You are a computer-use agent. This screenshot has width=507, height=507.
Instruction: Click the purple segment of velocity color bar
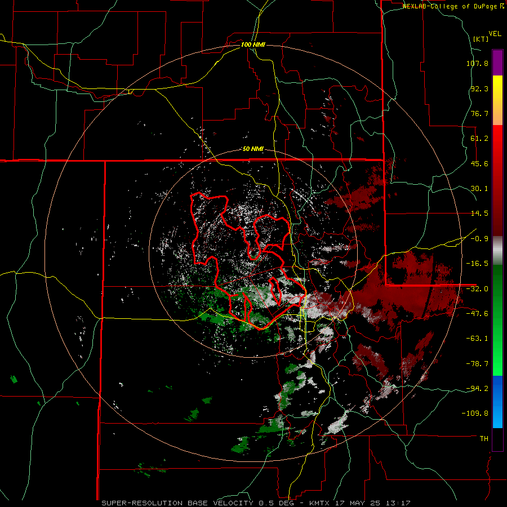point(497,63)
